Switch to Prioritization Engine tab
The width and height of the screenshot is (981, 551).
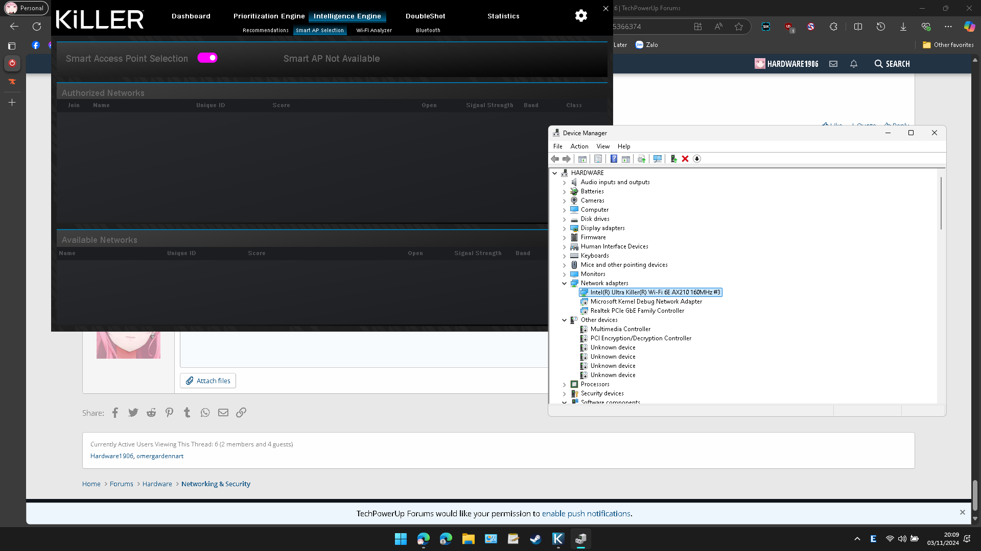coord(269,16)
